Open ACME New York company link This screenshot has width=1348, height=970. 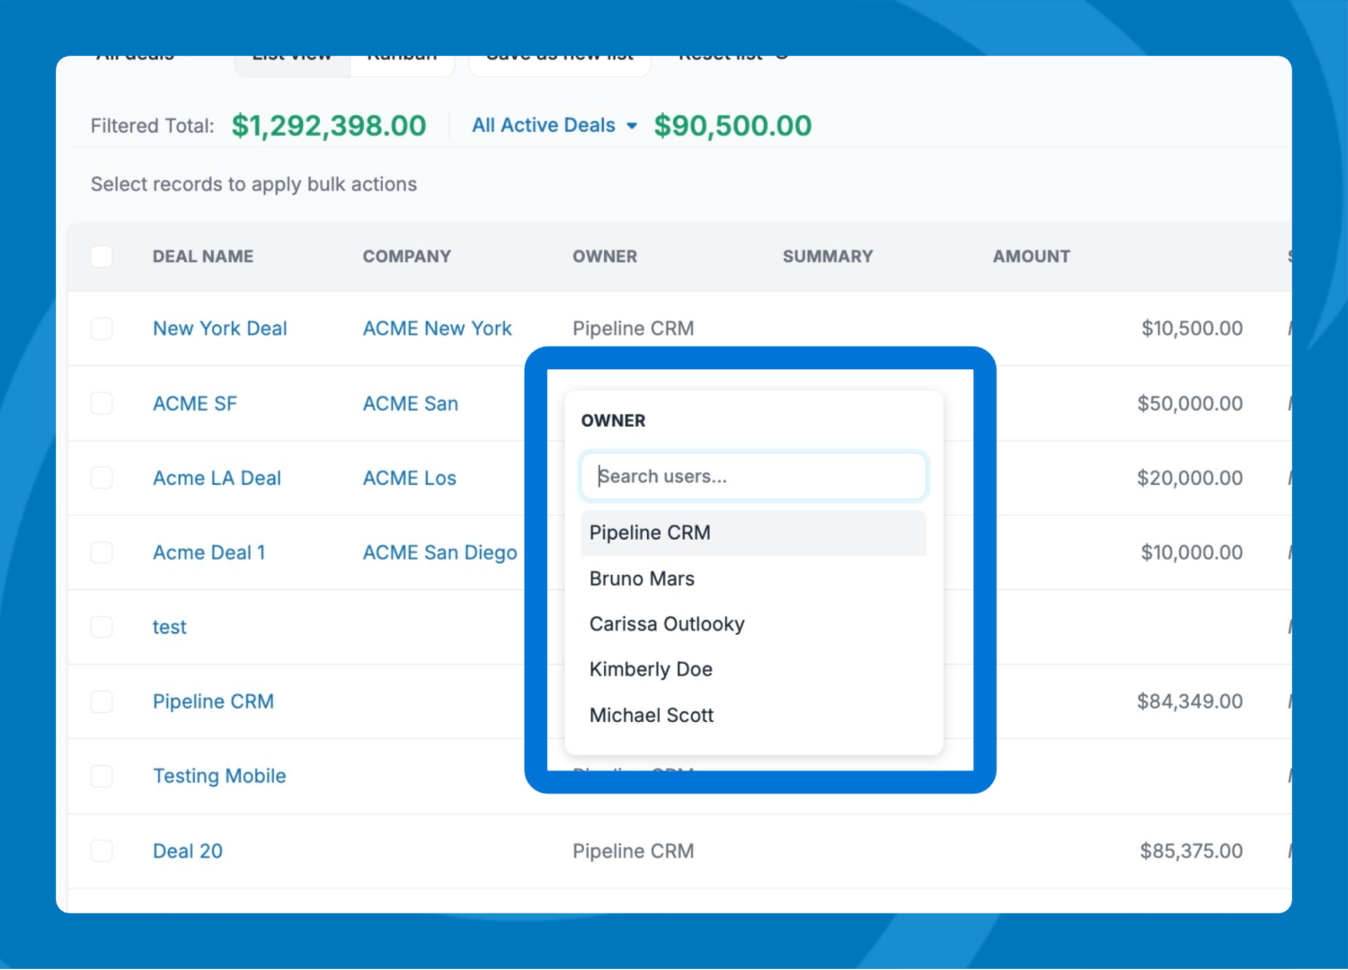pyautogui.click(x=437, y=329)
